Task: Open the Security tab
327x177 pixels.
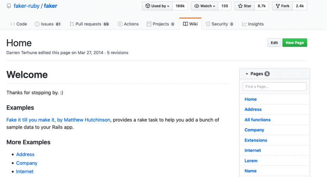Action: 219,24
